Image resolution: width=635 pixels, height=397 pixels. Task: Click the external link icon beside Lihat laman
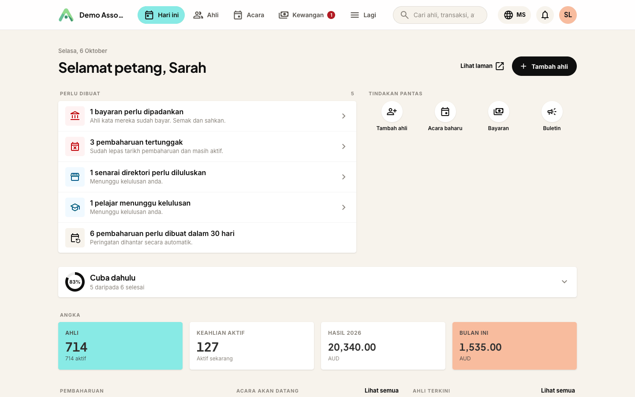[500, 66]
